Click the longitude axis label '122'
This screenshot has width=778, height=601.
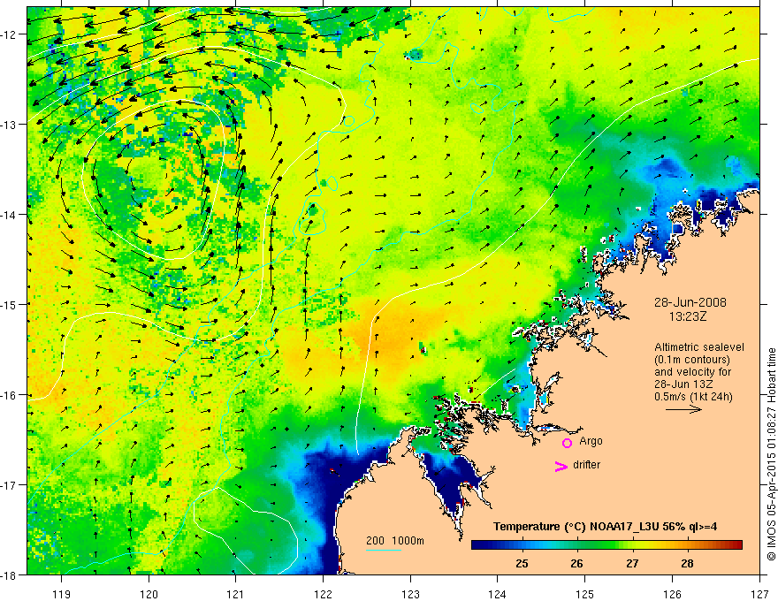(x=323, y=594)
